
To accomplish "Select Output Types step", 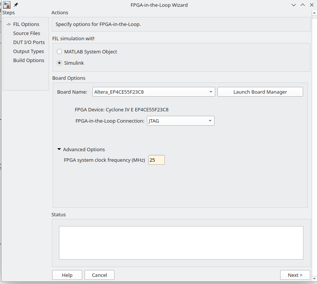I will click(x=29, y=52).
